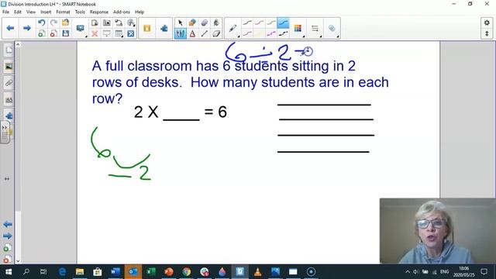The height and width of the screenshot is (279, 496).
Task: Go to the next page using toolbar arrow
Action: point(27,28)
